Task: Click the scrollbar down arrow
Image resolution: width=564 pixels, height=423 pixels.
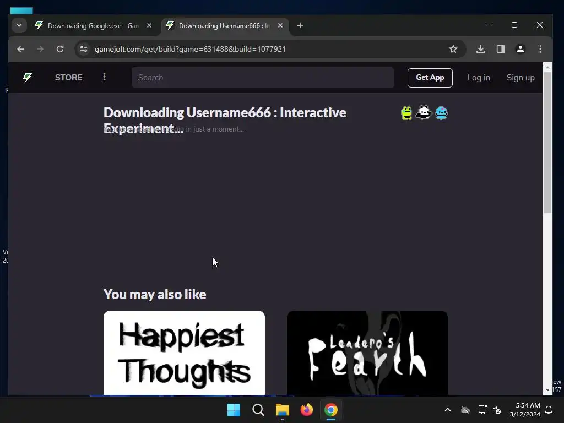Action: pyautogui.click(x=547, y=390)
